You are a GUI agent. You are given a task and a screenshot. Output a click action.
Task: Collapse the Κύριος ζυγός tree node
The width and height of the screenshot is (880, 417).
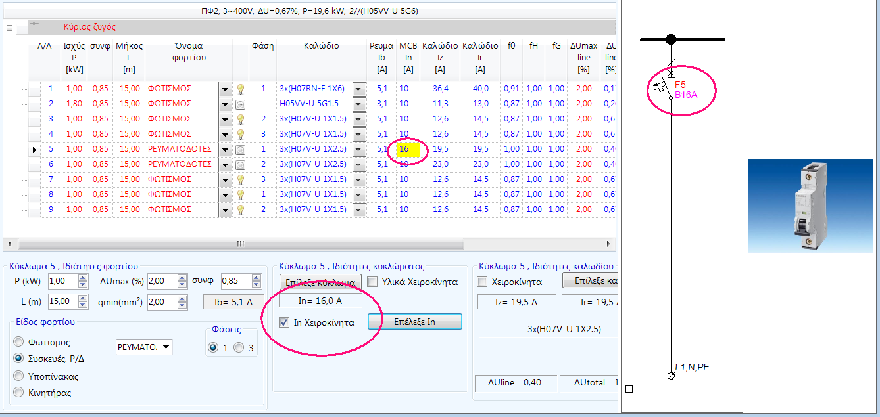(x=10, y=28)
